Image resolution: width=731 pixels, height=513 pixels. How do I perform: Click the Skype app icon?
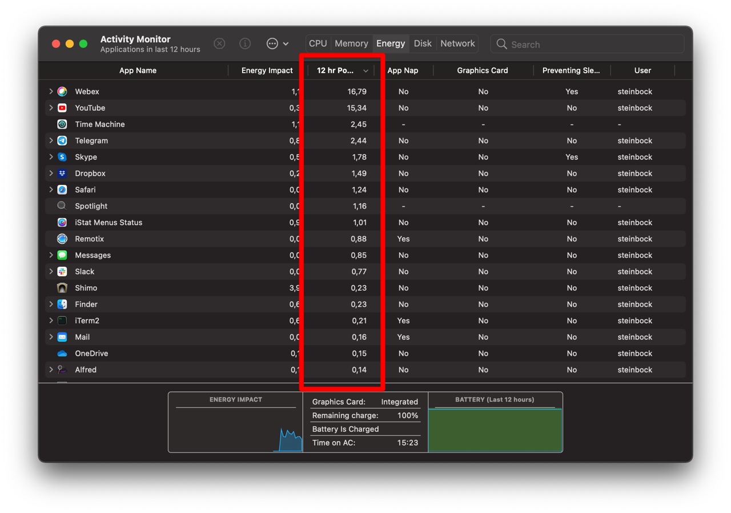[62, 157]
